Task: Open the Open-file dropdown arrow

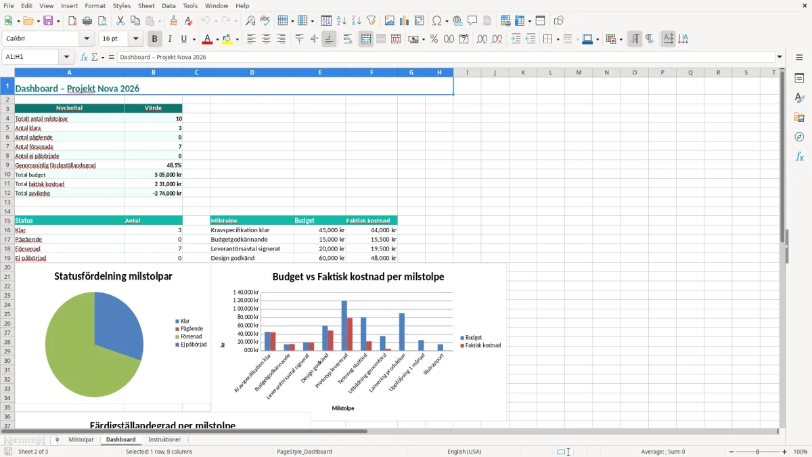Action: (37, 21)
